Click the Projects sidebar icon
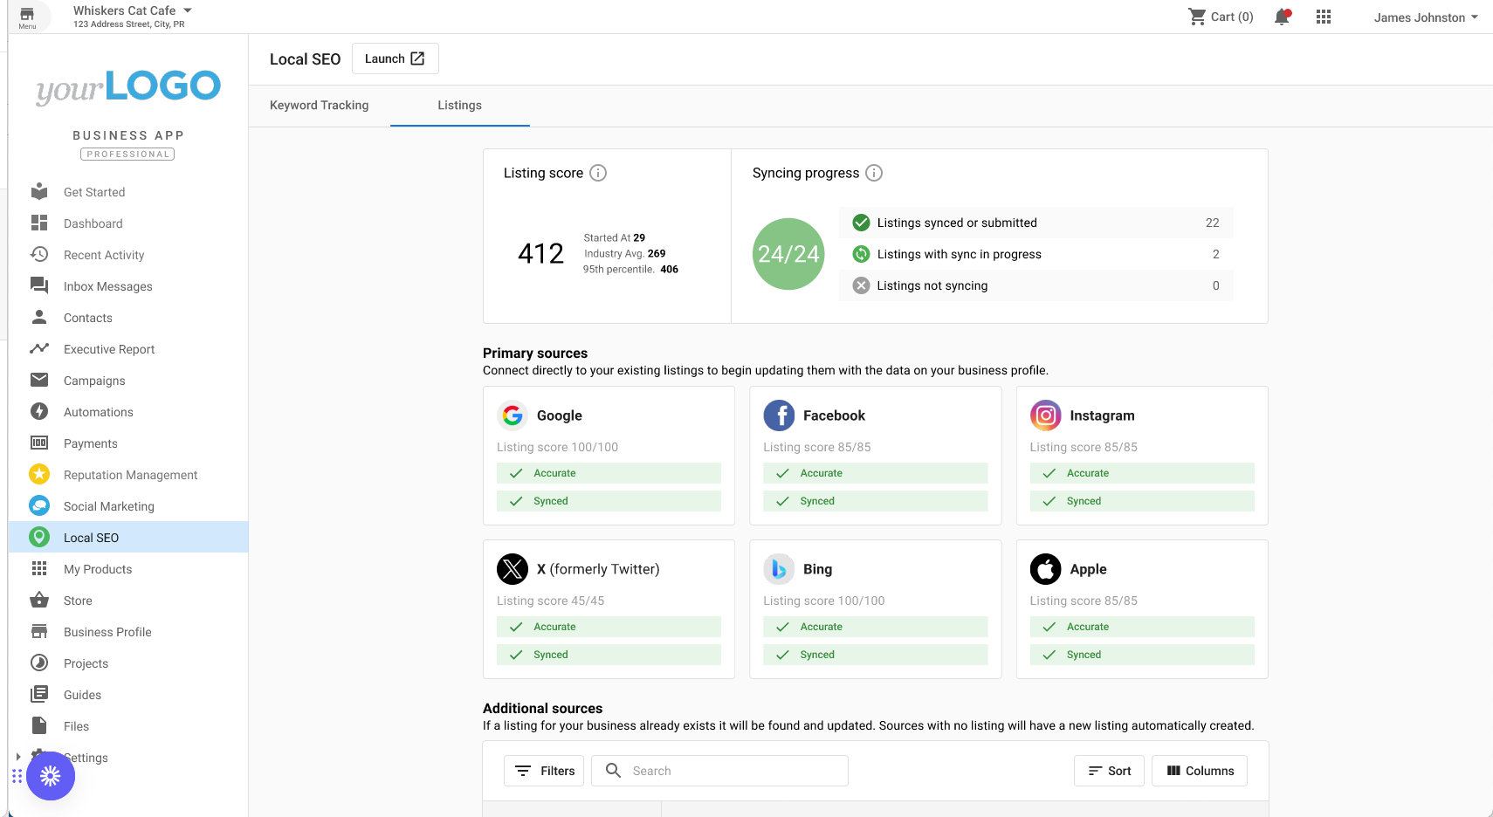This screenshot has width=1493, height=817. click(39, 663)
